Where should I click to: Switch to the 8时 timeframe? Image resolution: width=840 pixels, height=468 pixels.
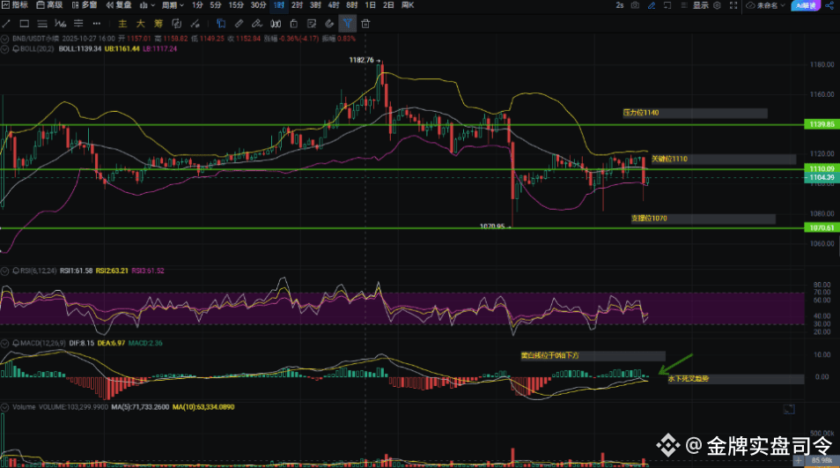pos(351,4)
